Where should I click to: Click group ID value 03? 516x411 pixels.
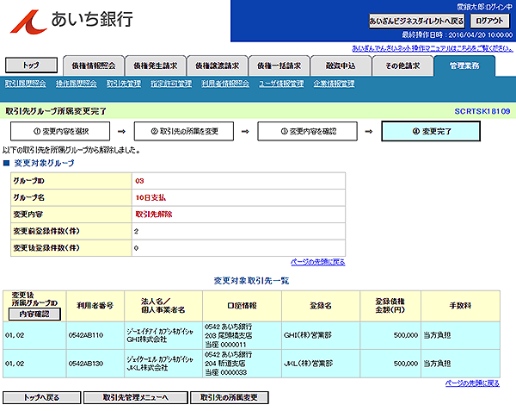click(139, 181)
